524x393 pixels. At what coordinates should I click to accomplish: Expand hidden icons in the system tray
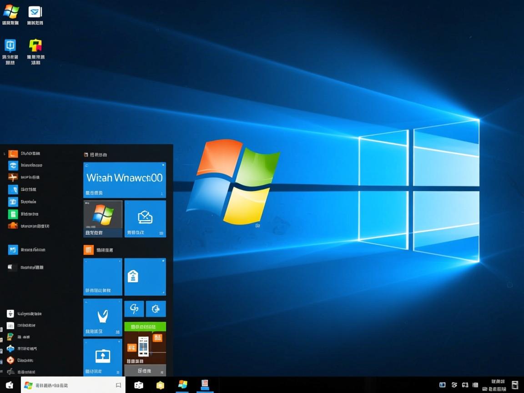click(442, 384)
